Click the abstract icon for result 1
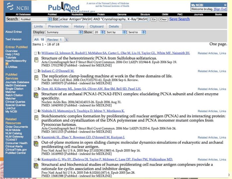232x179 pixels. (36, 60)
